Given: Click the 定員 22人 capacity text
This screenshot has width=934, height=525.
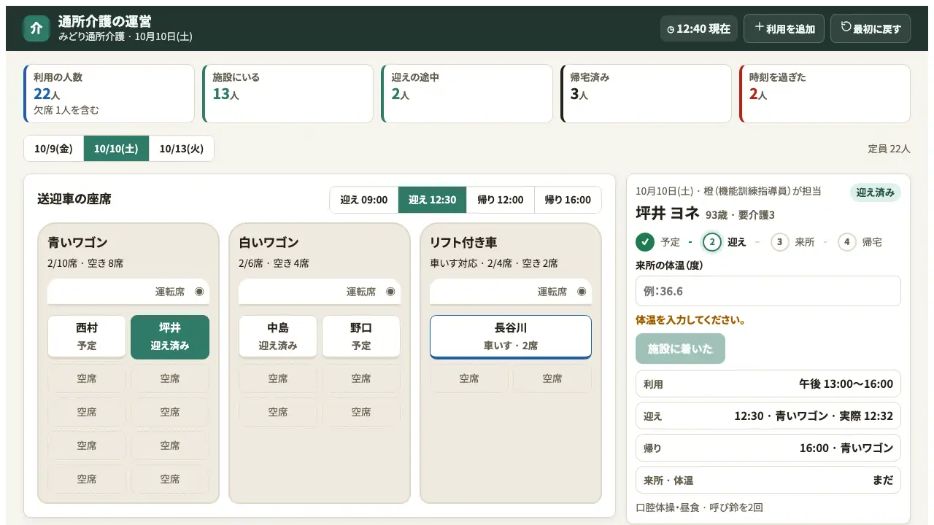Looking at the screenshot, I should click(889, 149).
